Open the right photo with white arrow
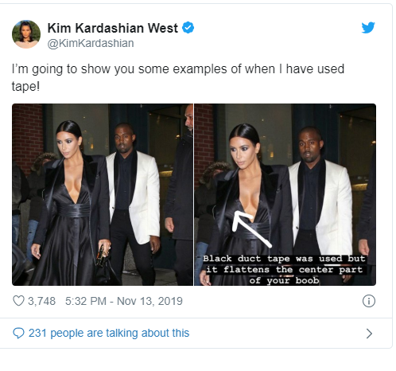396x371 pixels. click(285, 194)
